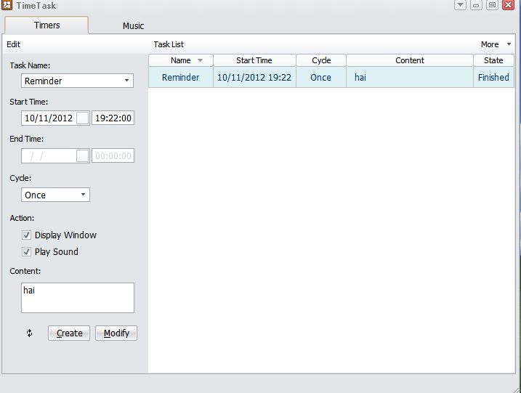Click the 10/11/2012 19:22 cell
This screenshot has width=521, height=393.
coord(254,78)
